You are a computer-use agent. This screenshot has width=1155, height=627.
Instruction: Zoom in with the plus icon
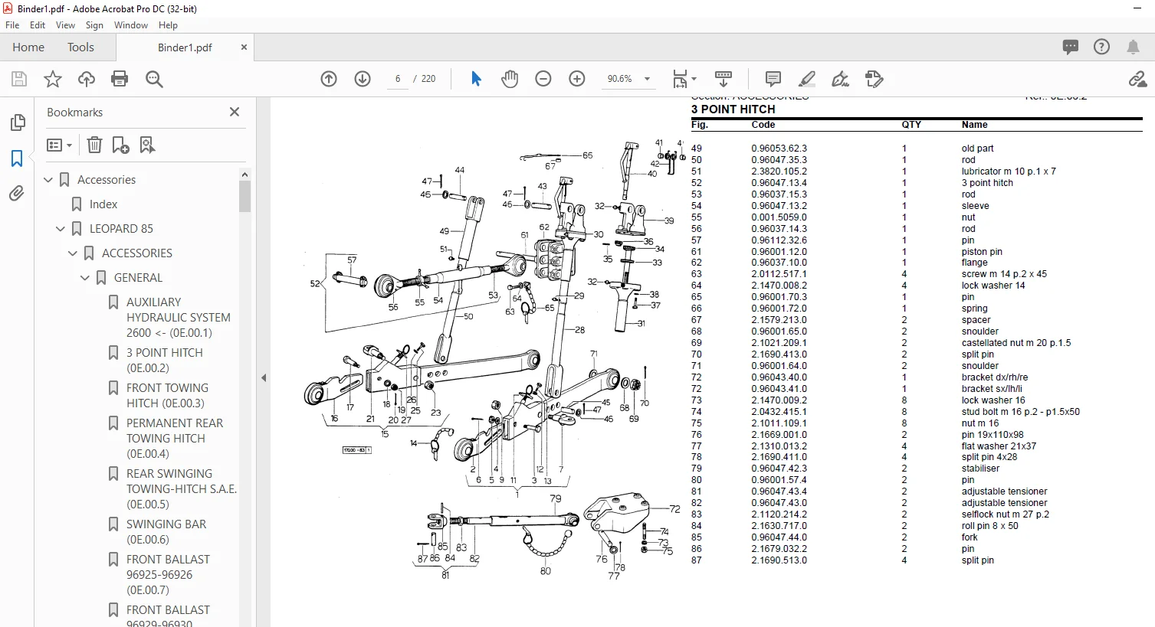pyautogui.click(x=577, y=79)
